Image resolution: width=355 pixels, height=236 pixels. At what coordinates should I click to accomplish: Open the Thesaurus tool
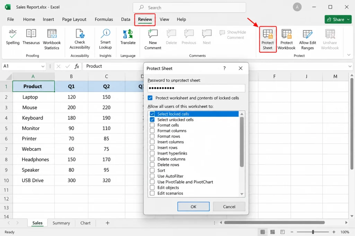coord(31,37)
